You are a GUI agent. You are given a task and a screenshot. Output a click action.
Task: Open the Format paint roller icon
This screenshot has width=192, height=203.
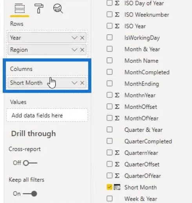click(x=39, y=8)
